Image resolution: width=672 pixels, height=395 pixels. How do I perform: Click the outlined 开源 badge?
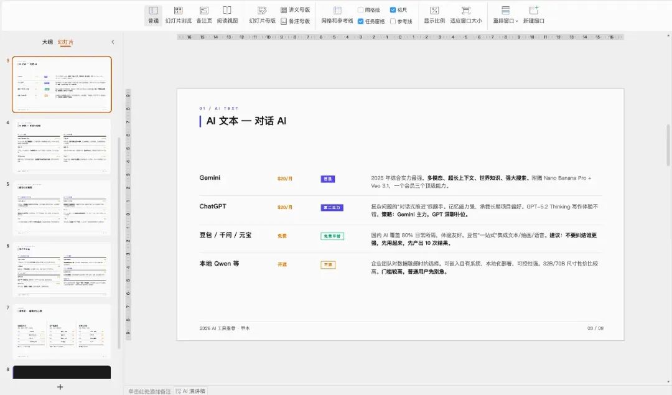point(328,265)
